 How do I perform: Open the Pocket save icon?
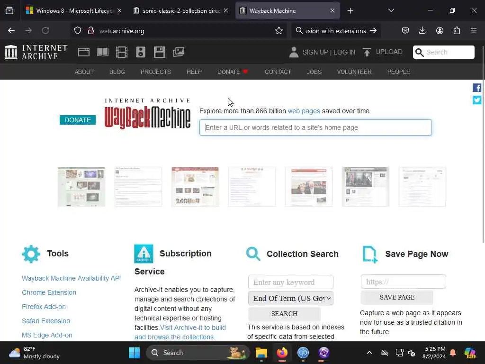pos(405,31)
